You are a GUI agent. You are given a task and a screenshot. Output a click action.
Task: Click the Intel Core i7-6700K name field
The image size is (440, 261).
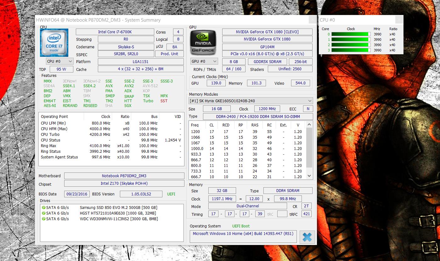[115, 32]
